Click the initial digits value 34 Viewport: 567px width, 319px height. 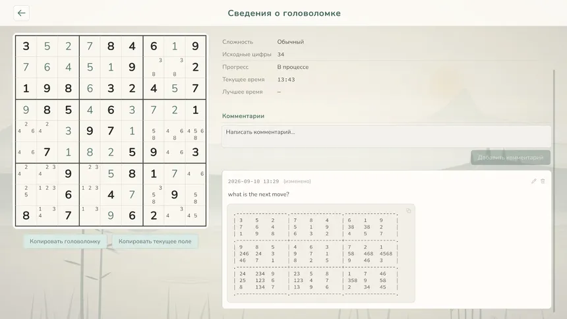pos(281,54)
